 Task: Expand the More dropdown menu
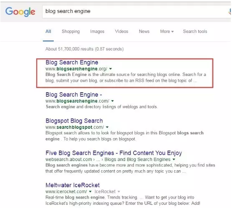coord(167,31)
